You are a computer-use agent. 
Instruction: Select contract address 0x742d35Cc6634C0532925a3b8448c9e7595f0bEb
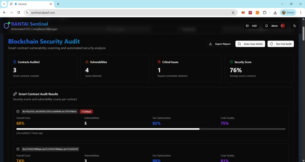[50, 111]
